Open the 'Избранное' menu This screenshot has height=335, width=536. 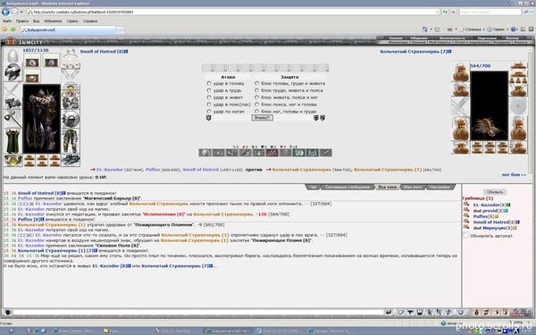pyautogui.click(x=53, y=21)
